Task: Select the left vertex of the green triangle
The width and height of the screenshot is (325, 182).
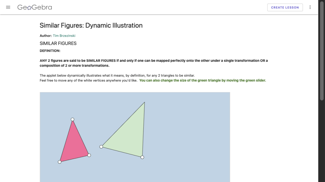Action: (101, 147)
